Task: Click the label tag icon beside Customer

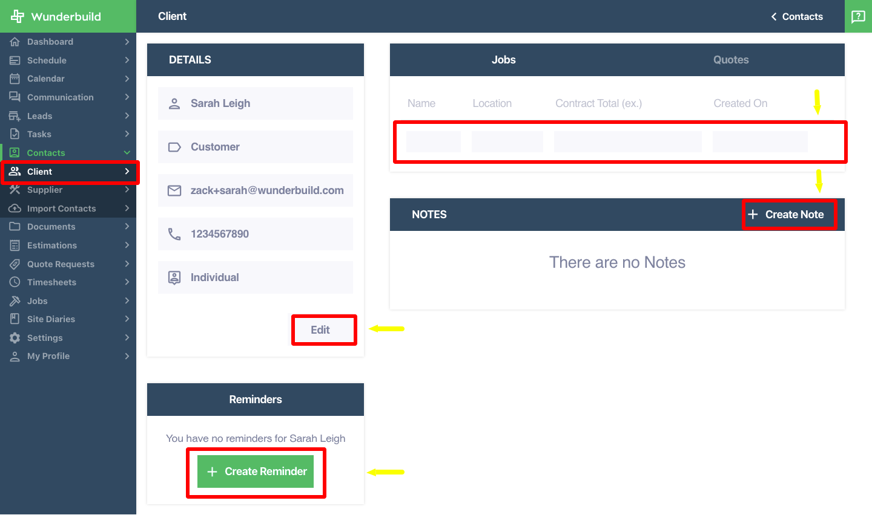Action: 174,147
